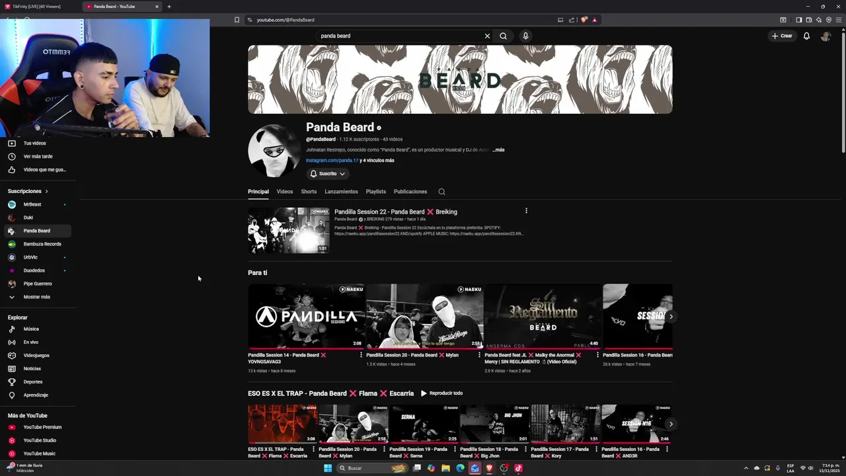This screenshot has height=476, width=846.
Task: Click the Brave Rewards triangle icon
Action: (594, 20)
